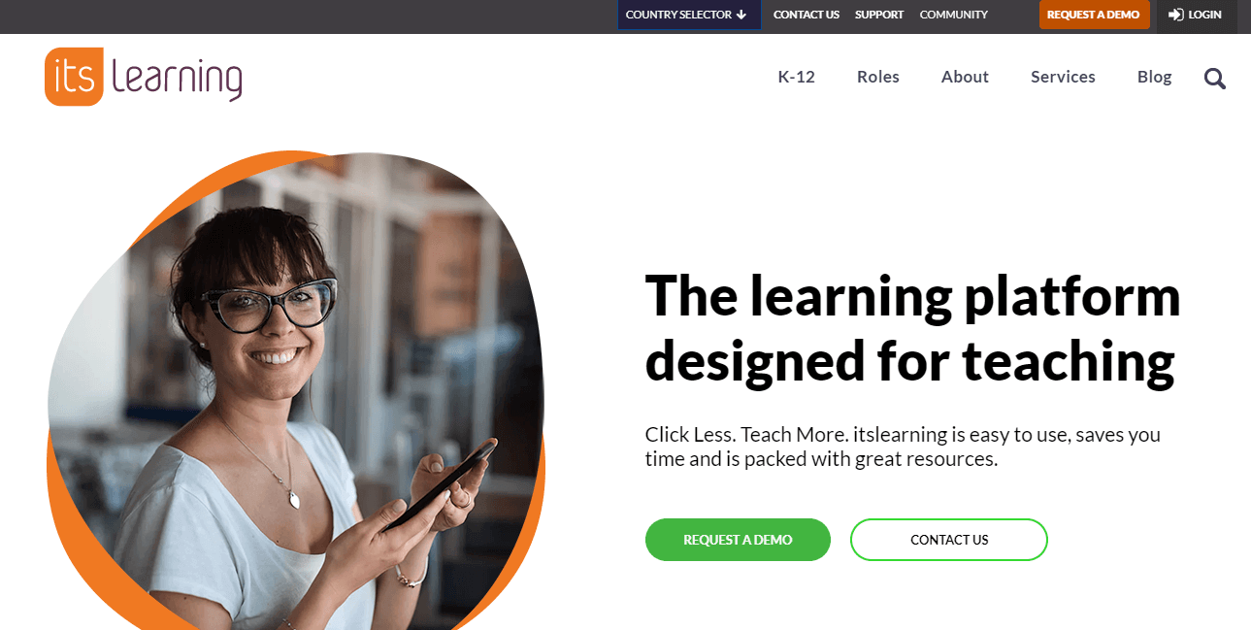Click the Click Less Teach More paragraph
Viewport: 1251px width, 630px height.
click(x=903, y=447)
